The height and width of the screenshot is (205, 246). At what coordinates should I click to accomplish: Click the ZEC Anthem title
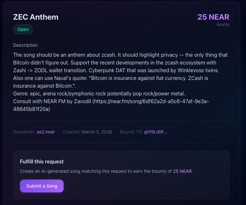click(36, 17)
